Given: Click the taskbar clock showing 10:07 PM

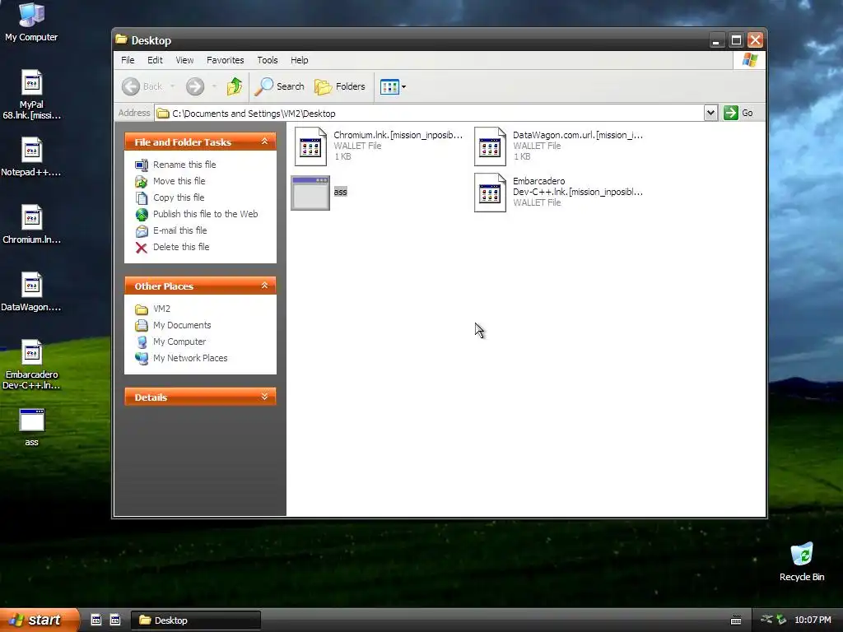Looking at the screenshot, I should pos(813,620).
